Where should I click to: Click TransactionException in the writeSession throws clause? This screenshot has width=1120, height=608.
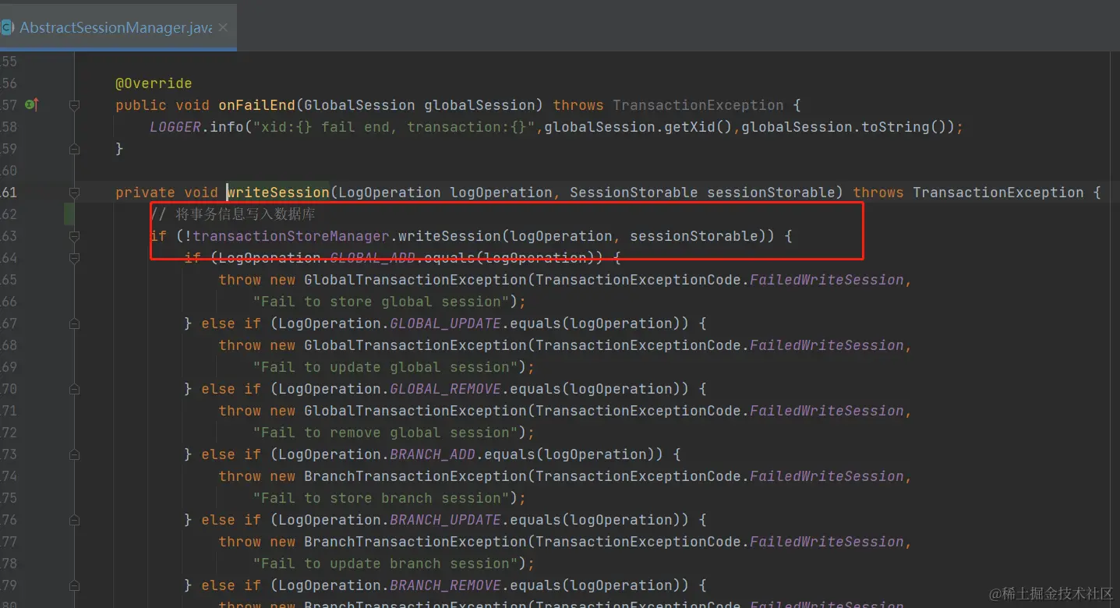point(998,193)
